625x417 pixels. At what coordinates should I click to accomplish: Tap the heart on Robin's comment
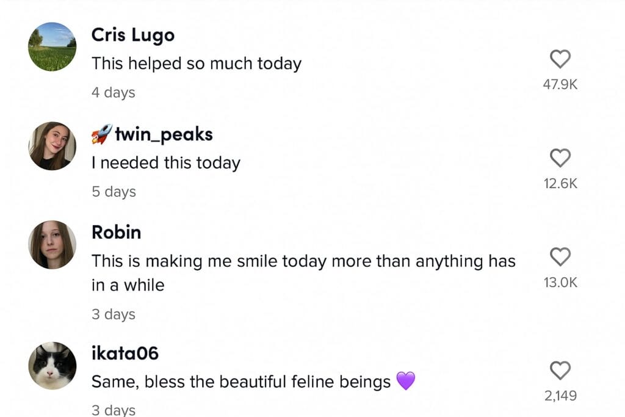(x=560, y=257)
